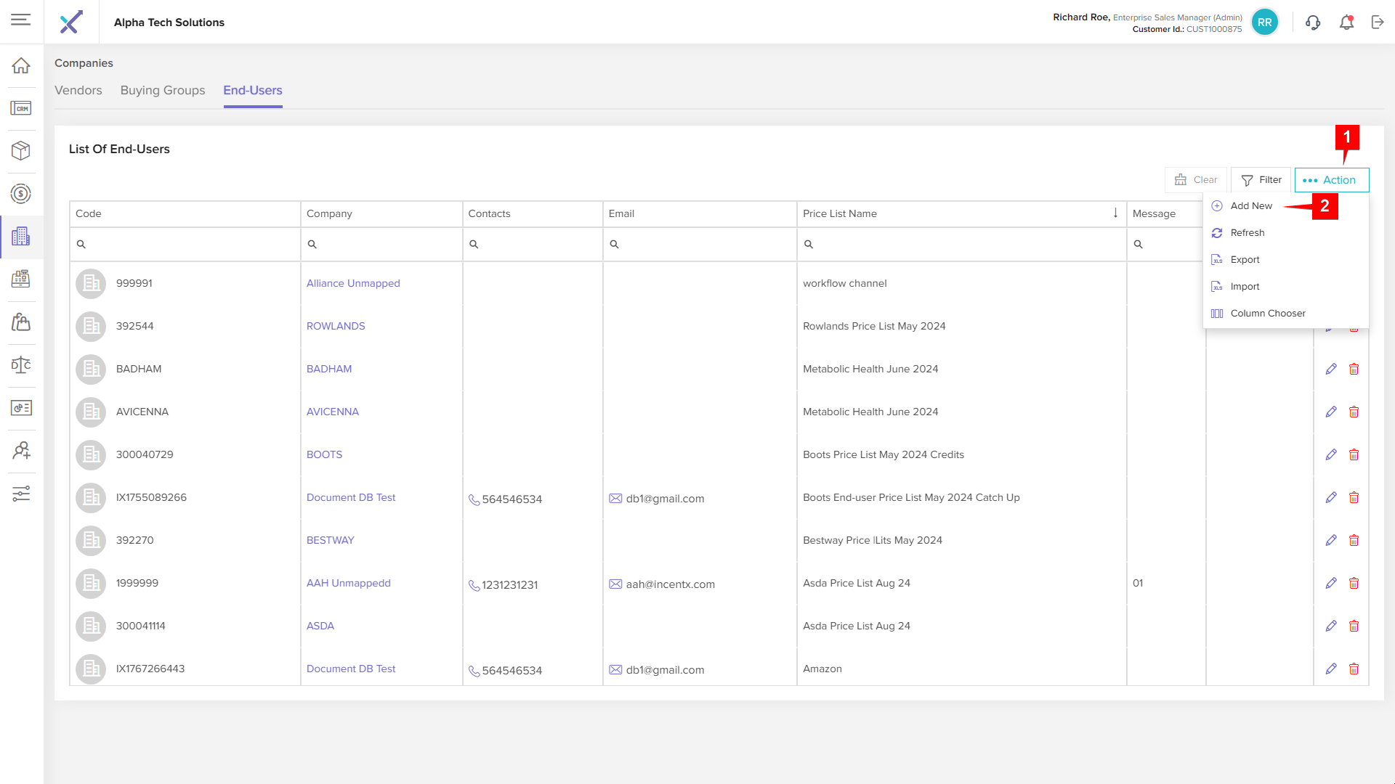Select Add New from action menu
Image resolution: width=1395 pixels, height=784 pixels.
pyautogui.click(x=1250, y=206)
